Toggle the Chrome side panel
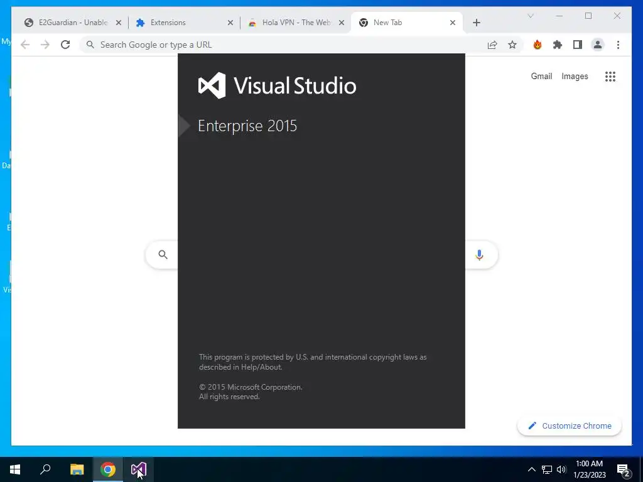The image size is (643, 482). [578, 45]
